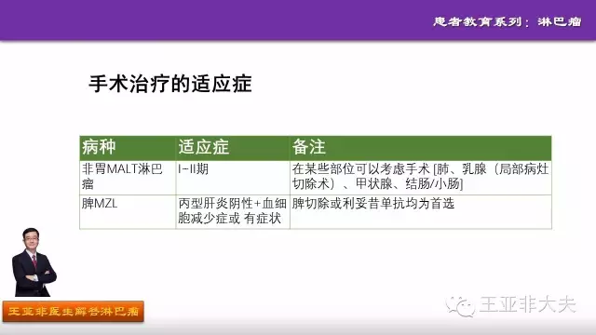
Task: Select the 备注 column header
Action: [420, 148]
